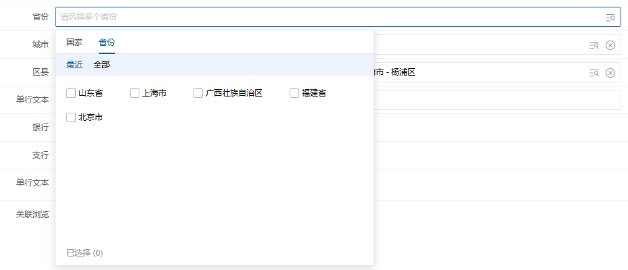Image resolution: width=628 pixels, height=270 pixels.
Task: Select the 省份 tab in popup
Action: 107,43
